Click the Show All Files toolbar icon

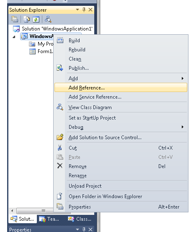point(27,19)
